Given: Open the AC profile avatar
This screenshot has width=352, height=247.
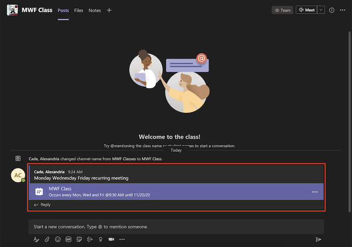Looking at the screenshot, I should coord(18,175).
